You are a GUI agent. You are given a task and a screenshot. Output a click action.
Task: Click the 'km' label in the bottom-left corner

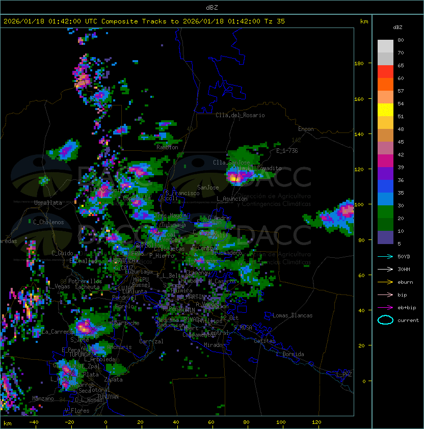[8, 423]
